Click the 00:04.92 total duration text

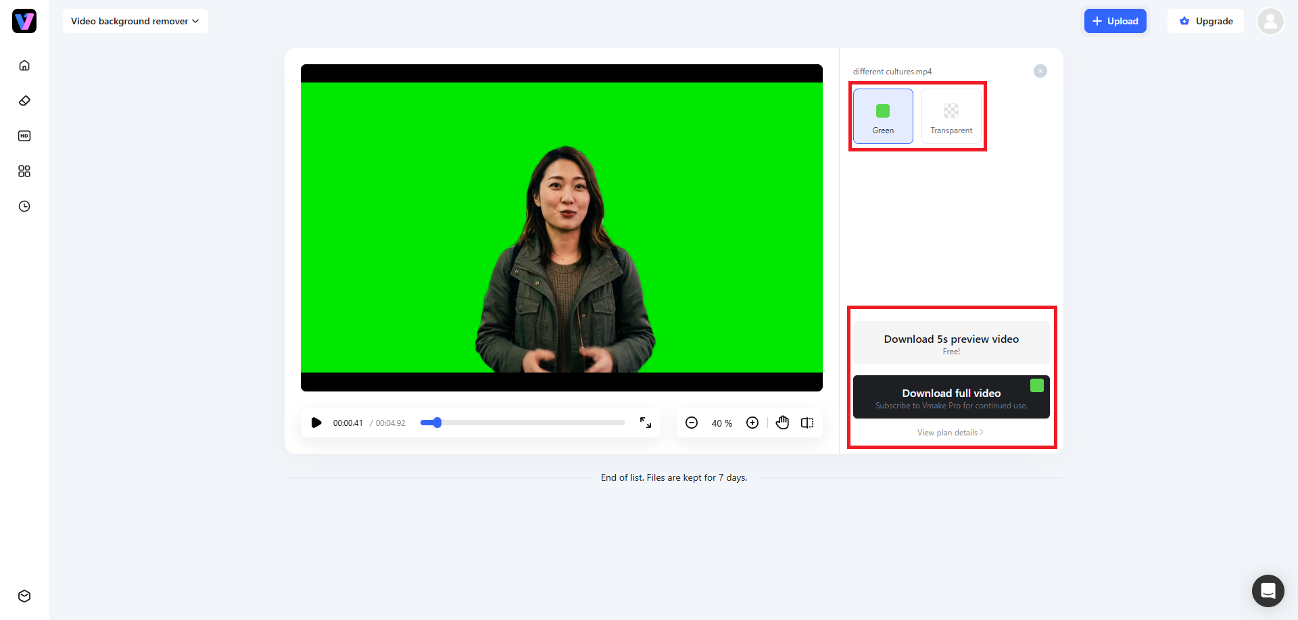pyautogui.click(x=390, y=423)
